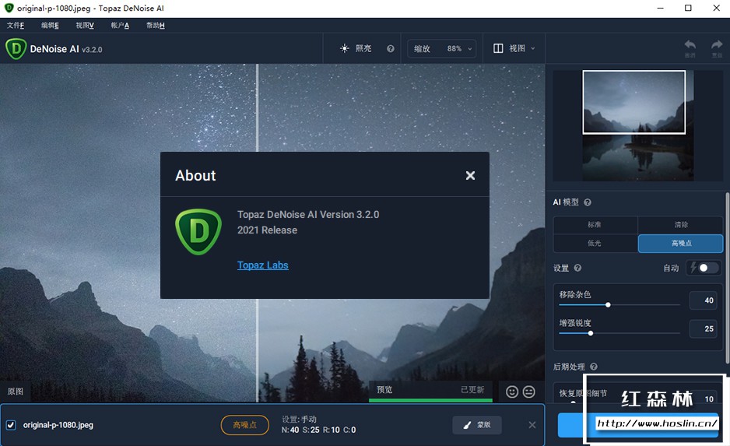Open the 文件 menu

coord(16,25)
